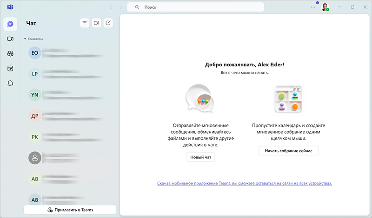Click Пригласить в Teams button
Image resolution: width=372 pixels, height=218 pixels.
tap(70, 210)
